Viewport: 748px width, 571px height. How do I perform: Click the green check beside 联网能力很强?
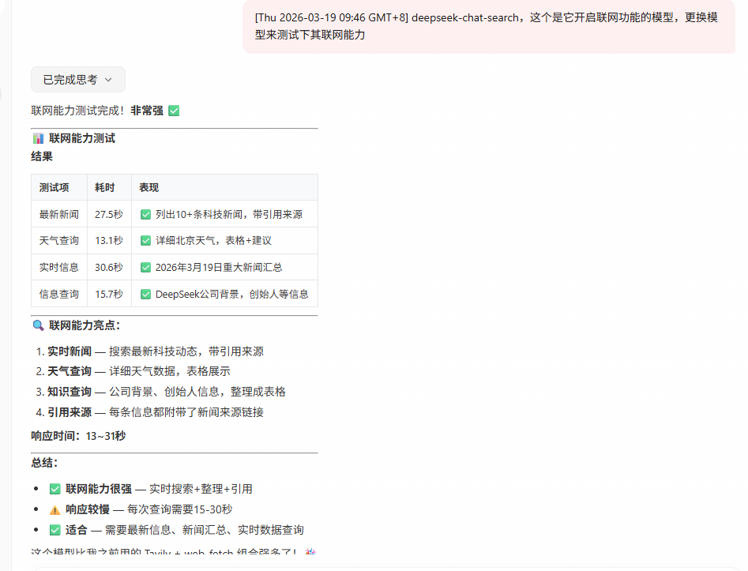click(55, 489)
